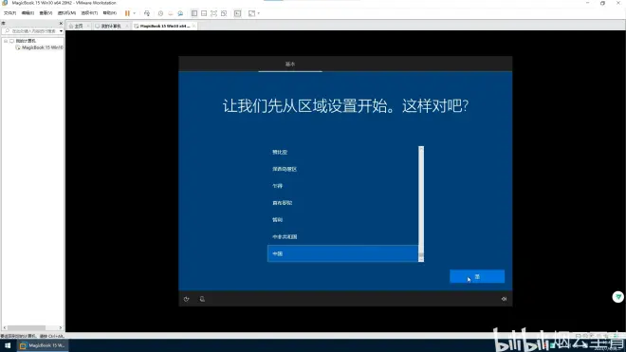
Task: Send Ctrl+Alt+Del to the virtual machine
Action: click(147, 13)
